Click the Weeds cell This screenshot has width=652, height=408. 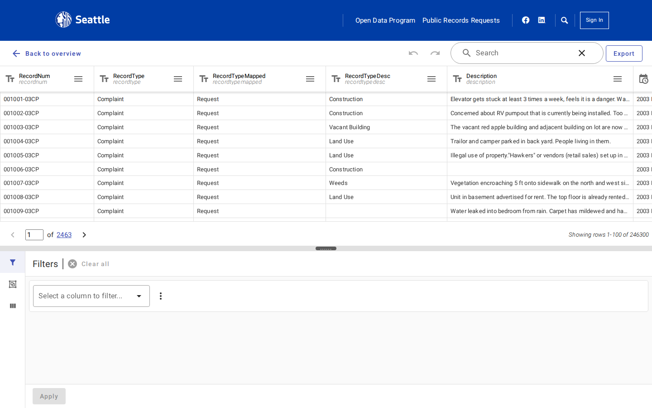tap(386, 183)
